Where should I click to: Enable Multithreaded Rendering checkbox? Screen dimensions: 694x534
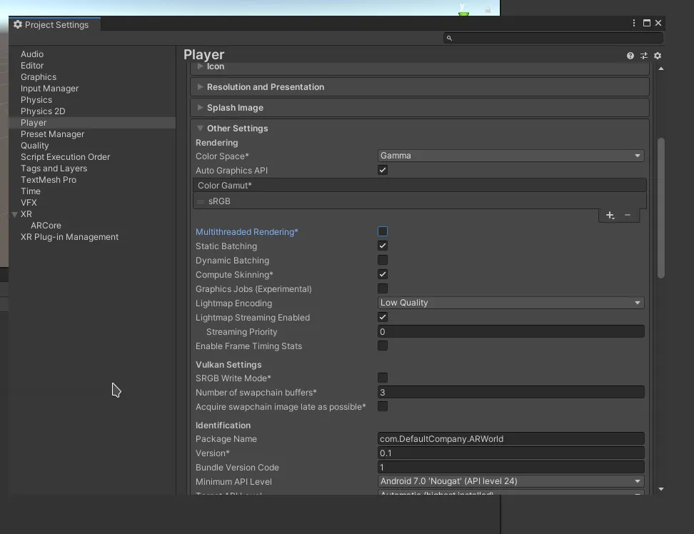[383, 231]
